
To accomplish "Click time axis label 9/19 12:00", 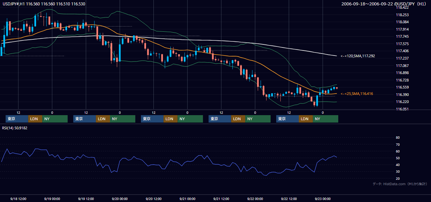I will click(86, 199).
